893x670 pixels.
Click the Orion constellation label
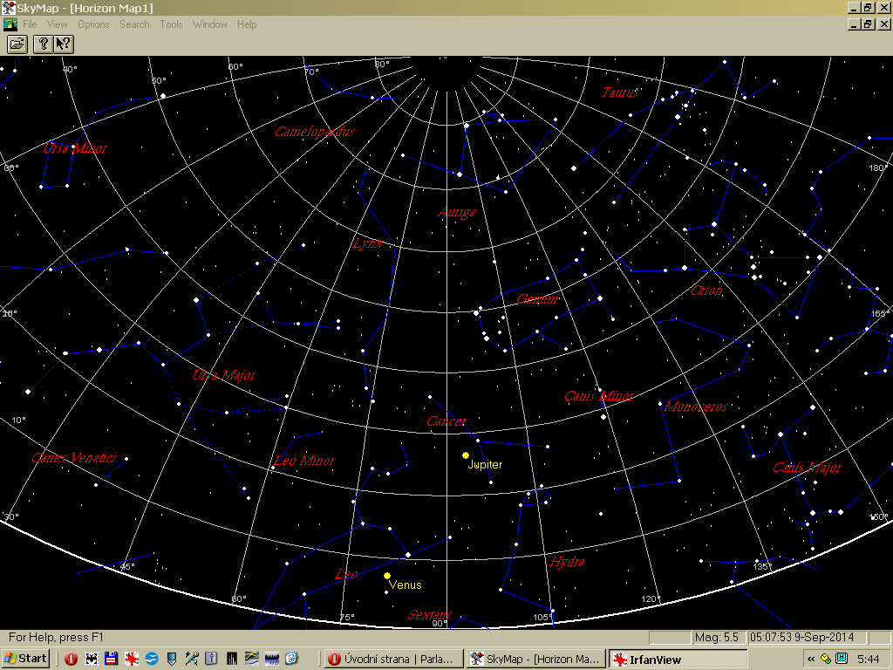point(706,290)
